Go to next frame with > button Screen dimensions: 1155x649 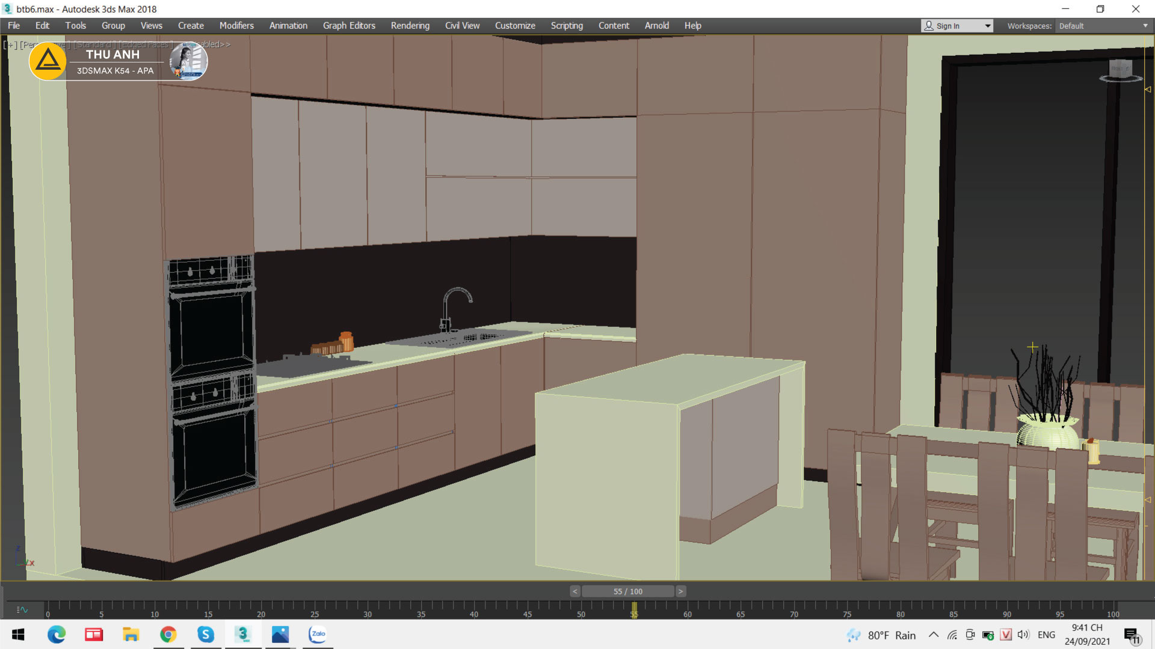click(x=680, y=591)
